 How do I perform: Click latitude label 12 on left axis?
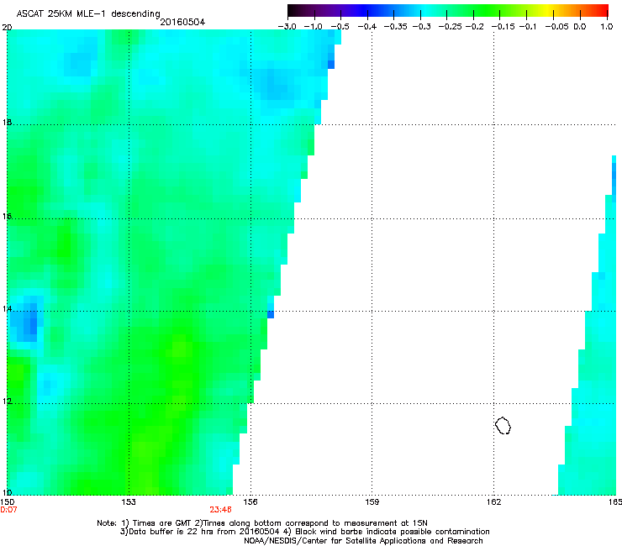7,401
